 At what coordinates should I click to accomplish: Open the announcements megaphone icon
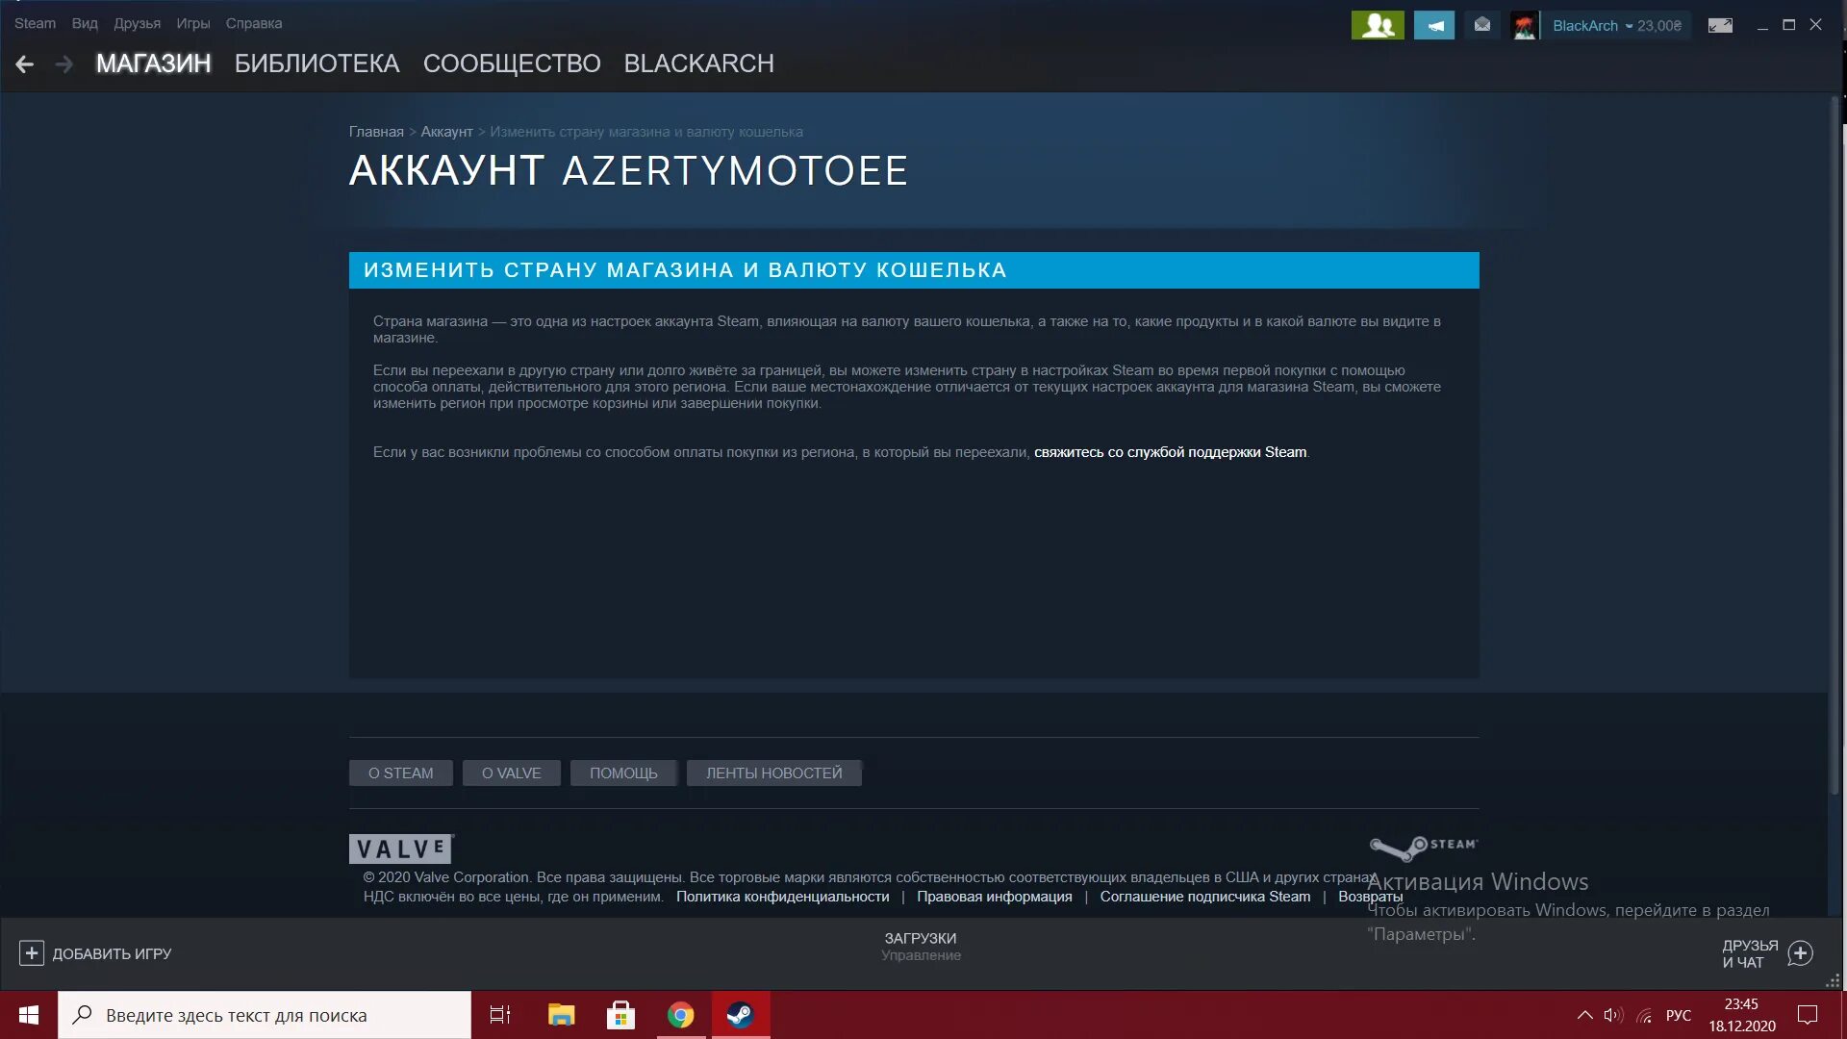[x=1433, y=25]
